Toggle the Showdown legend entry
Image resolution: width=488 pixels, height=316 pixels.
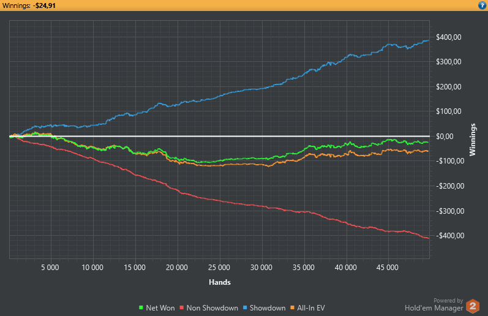pyautogui.click(x=265, y=308)
